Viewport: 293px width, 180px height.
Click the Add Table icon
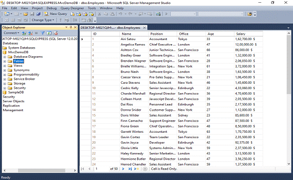point(83,20)
